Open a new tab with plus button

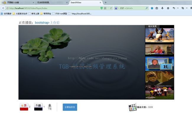pyautogui.click(x=105, y=2)
